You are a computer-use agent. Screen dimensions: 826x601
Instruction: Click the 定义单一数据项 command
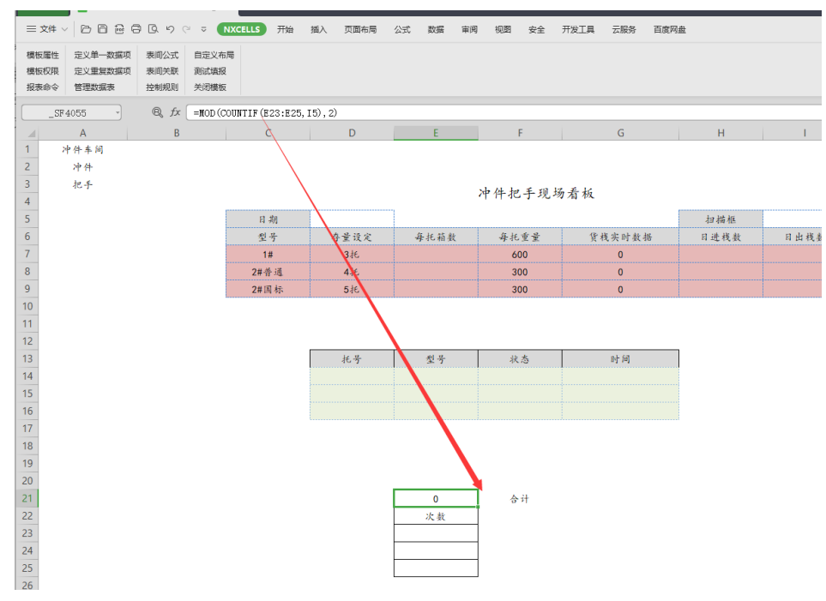(x=102, y=55)
